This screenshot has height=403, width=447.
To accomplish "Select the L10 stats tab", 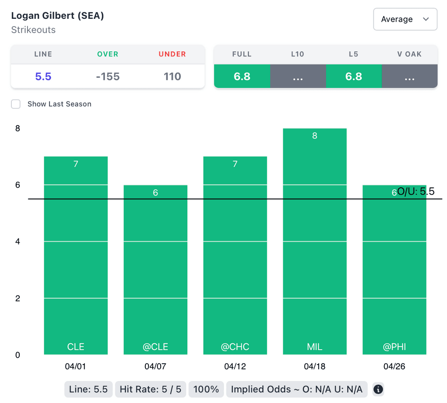I will tap(298, 54).
